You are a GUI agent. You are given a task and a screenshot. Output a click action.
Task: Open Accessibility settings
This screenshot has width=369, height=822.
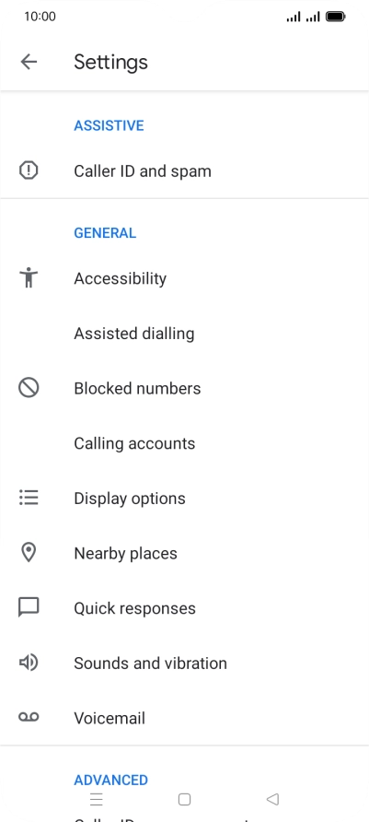[x=184, y=278]
